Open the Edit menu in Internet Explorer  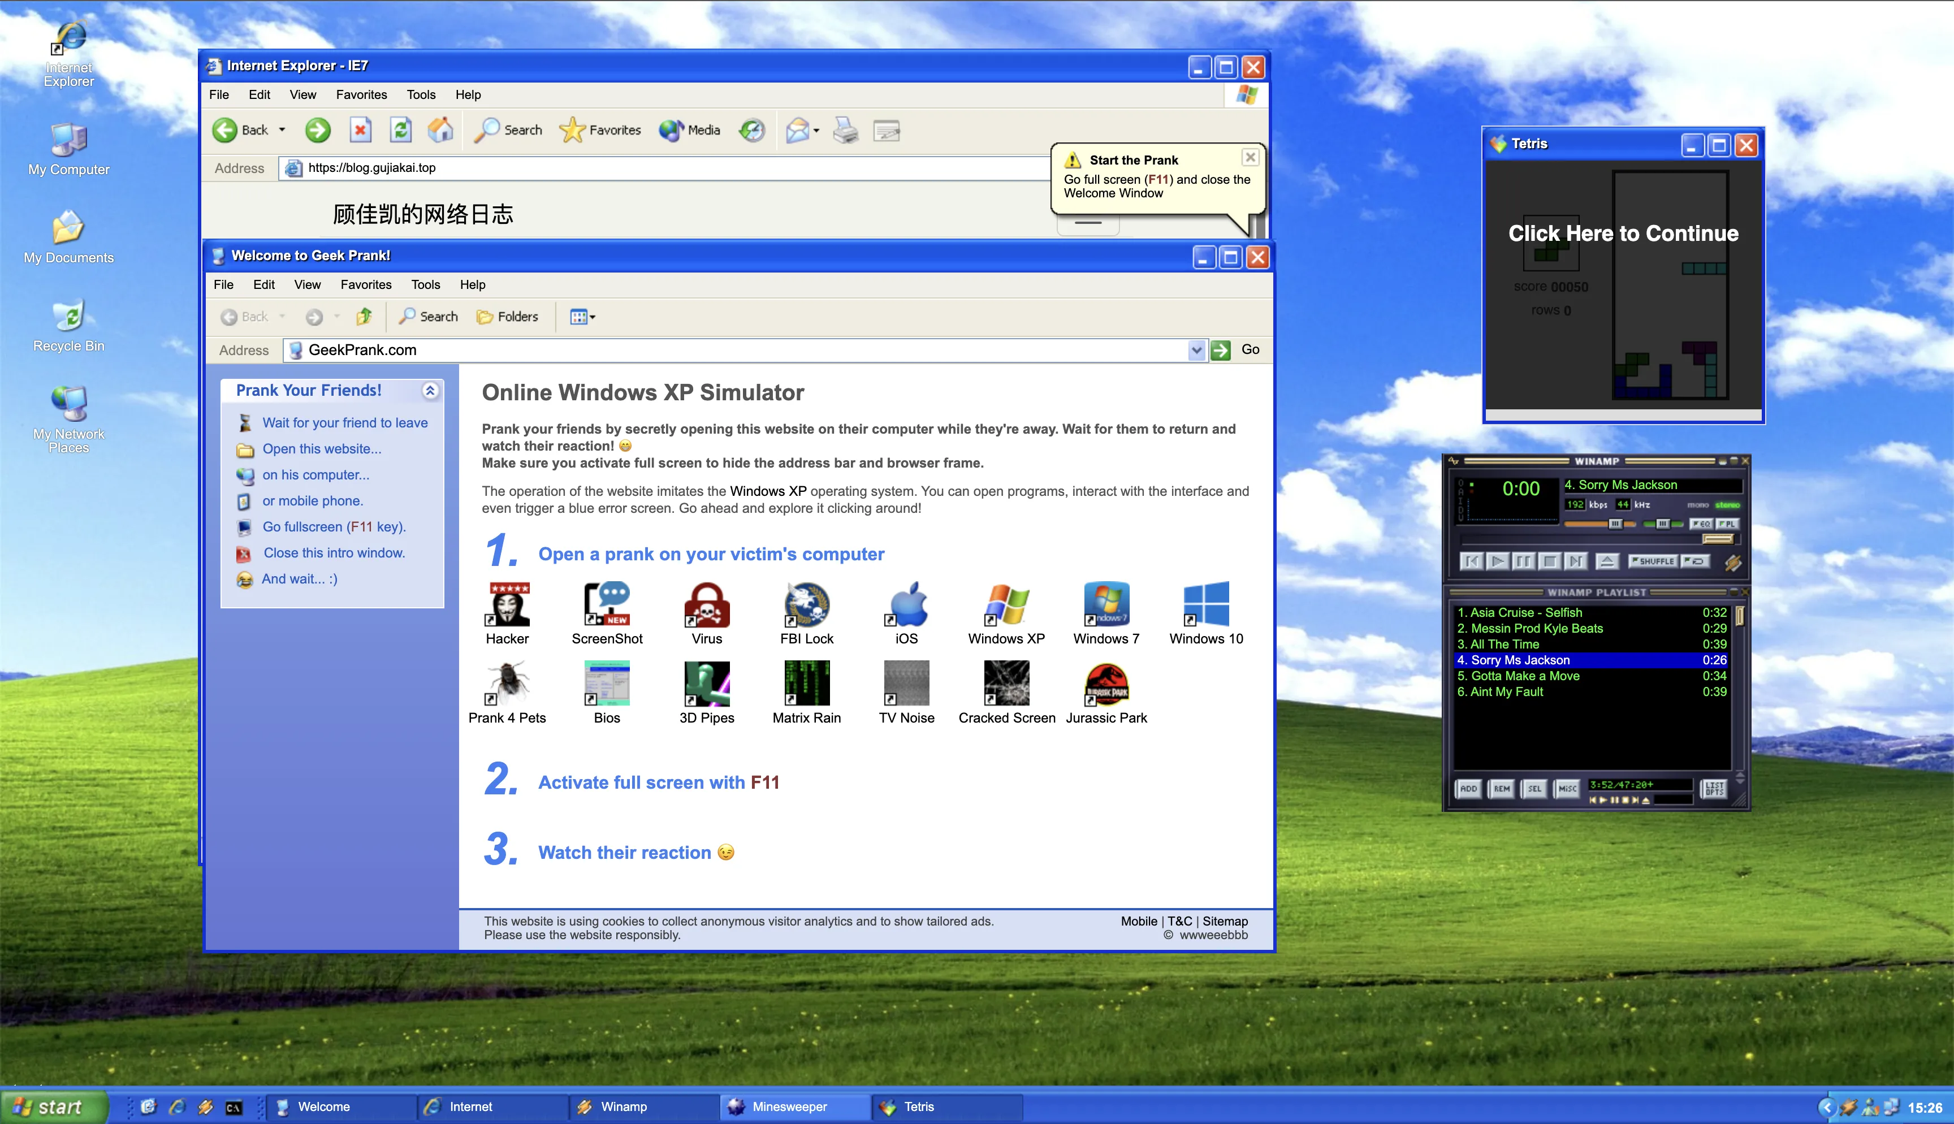(x=260, y=94)
